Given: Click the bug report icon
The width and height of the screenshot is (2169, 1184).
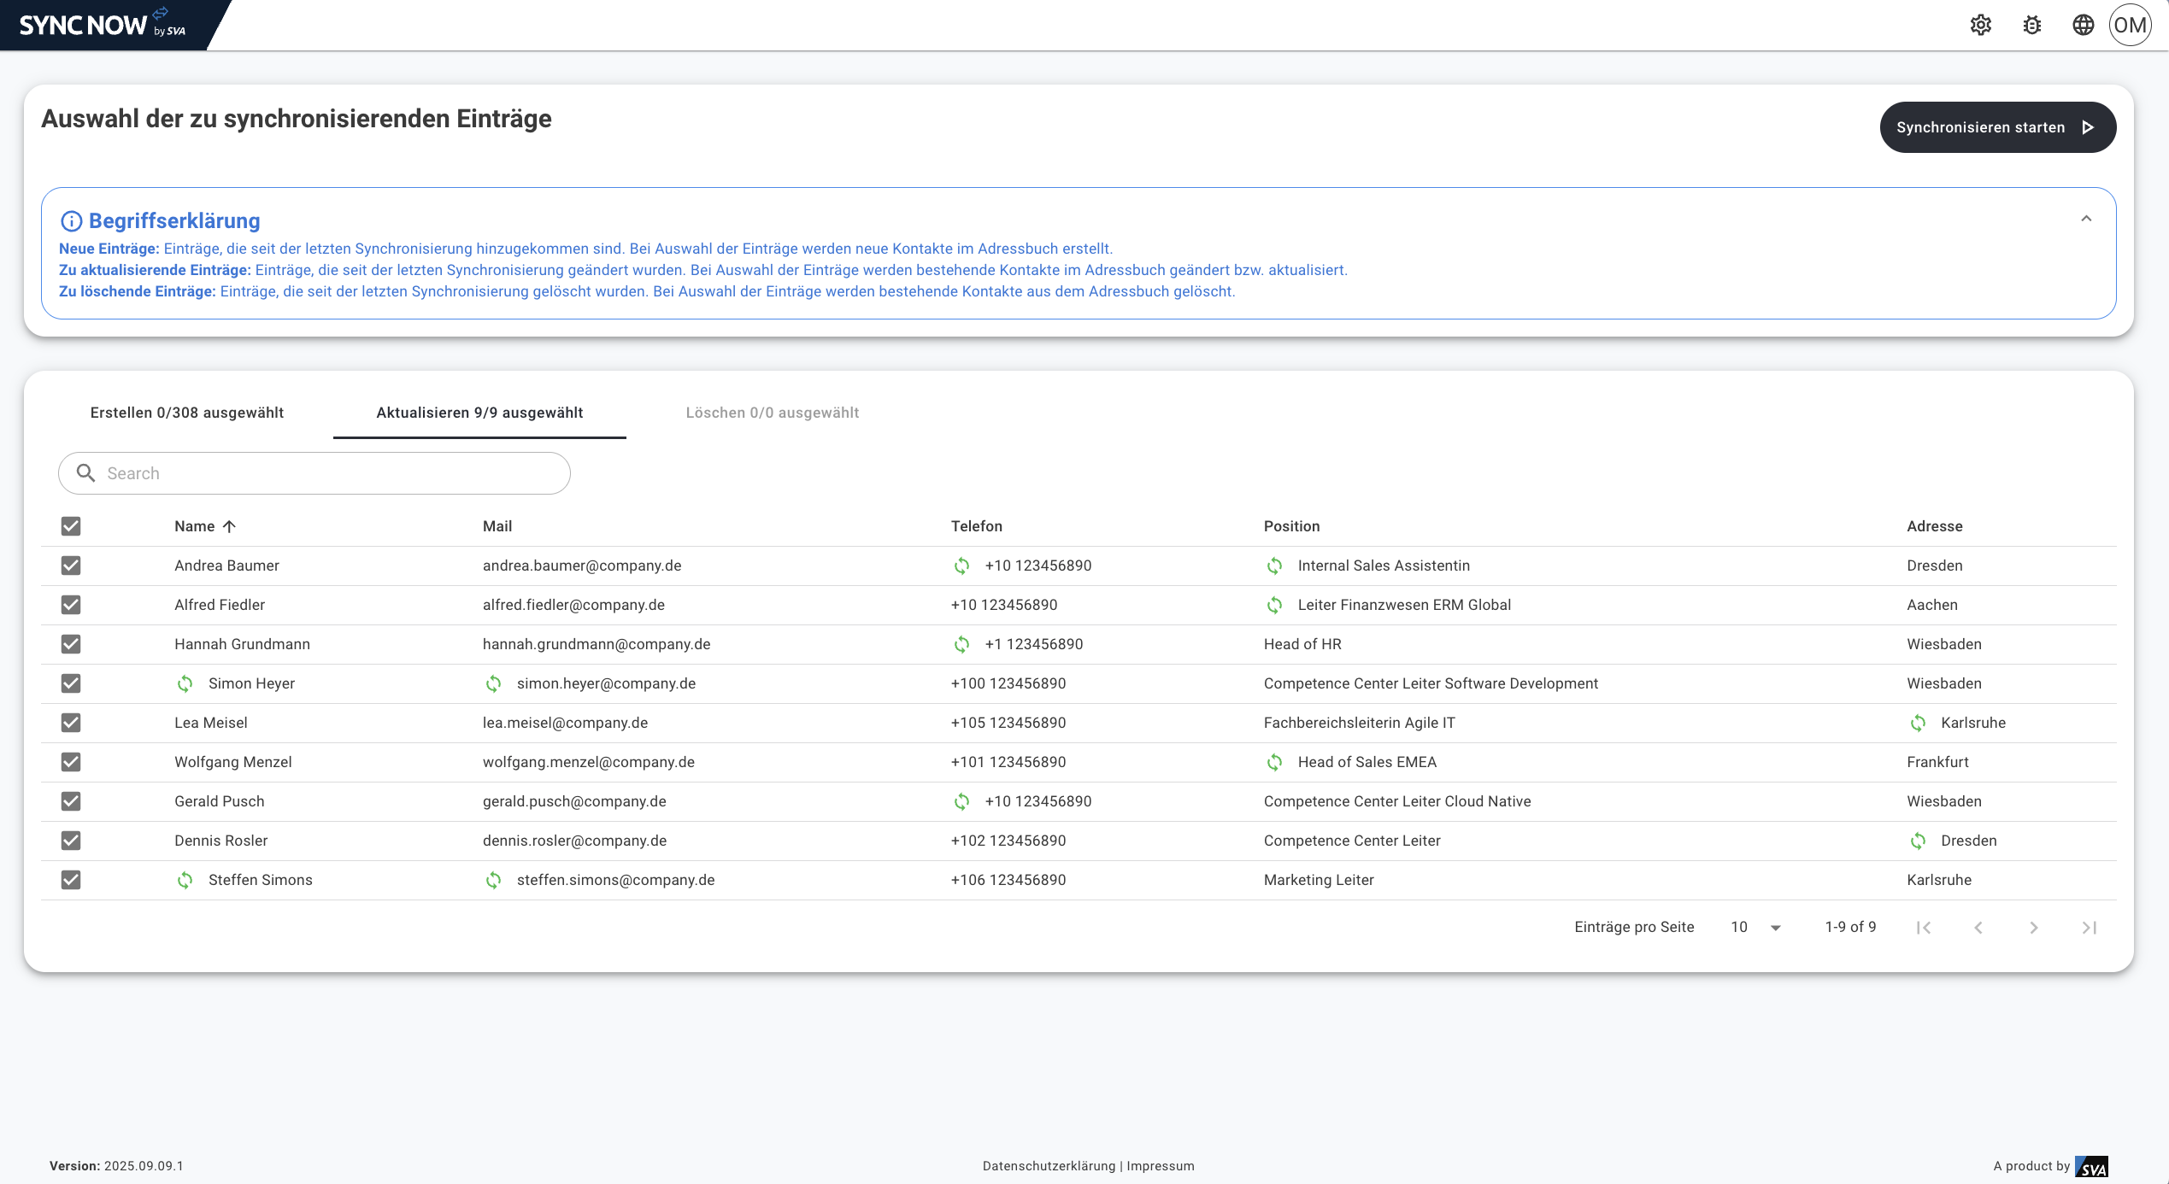Looking at the screenshot, I should (2032, 25).
